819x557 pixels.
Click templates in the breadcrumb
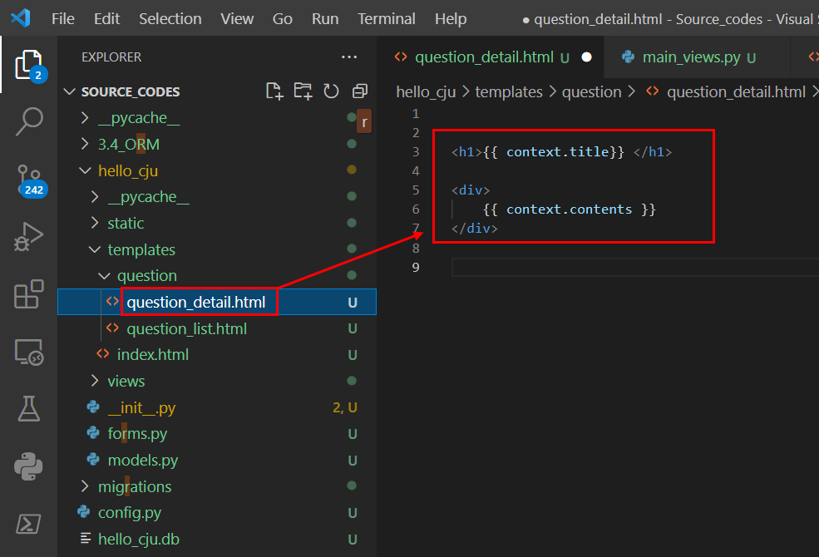click(x=509, y=92)
